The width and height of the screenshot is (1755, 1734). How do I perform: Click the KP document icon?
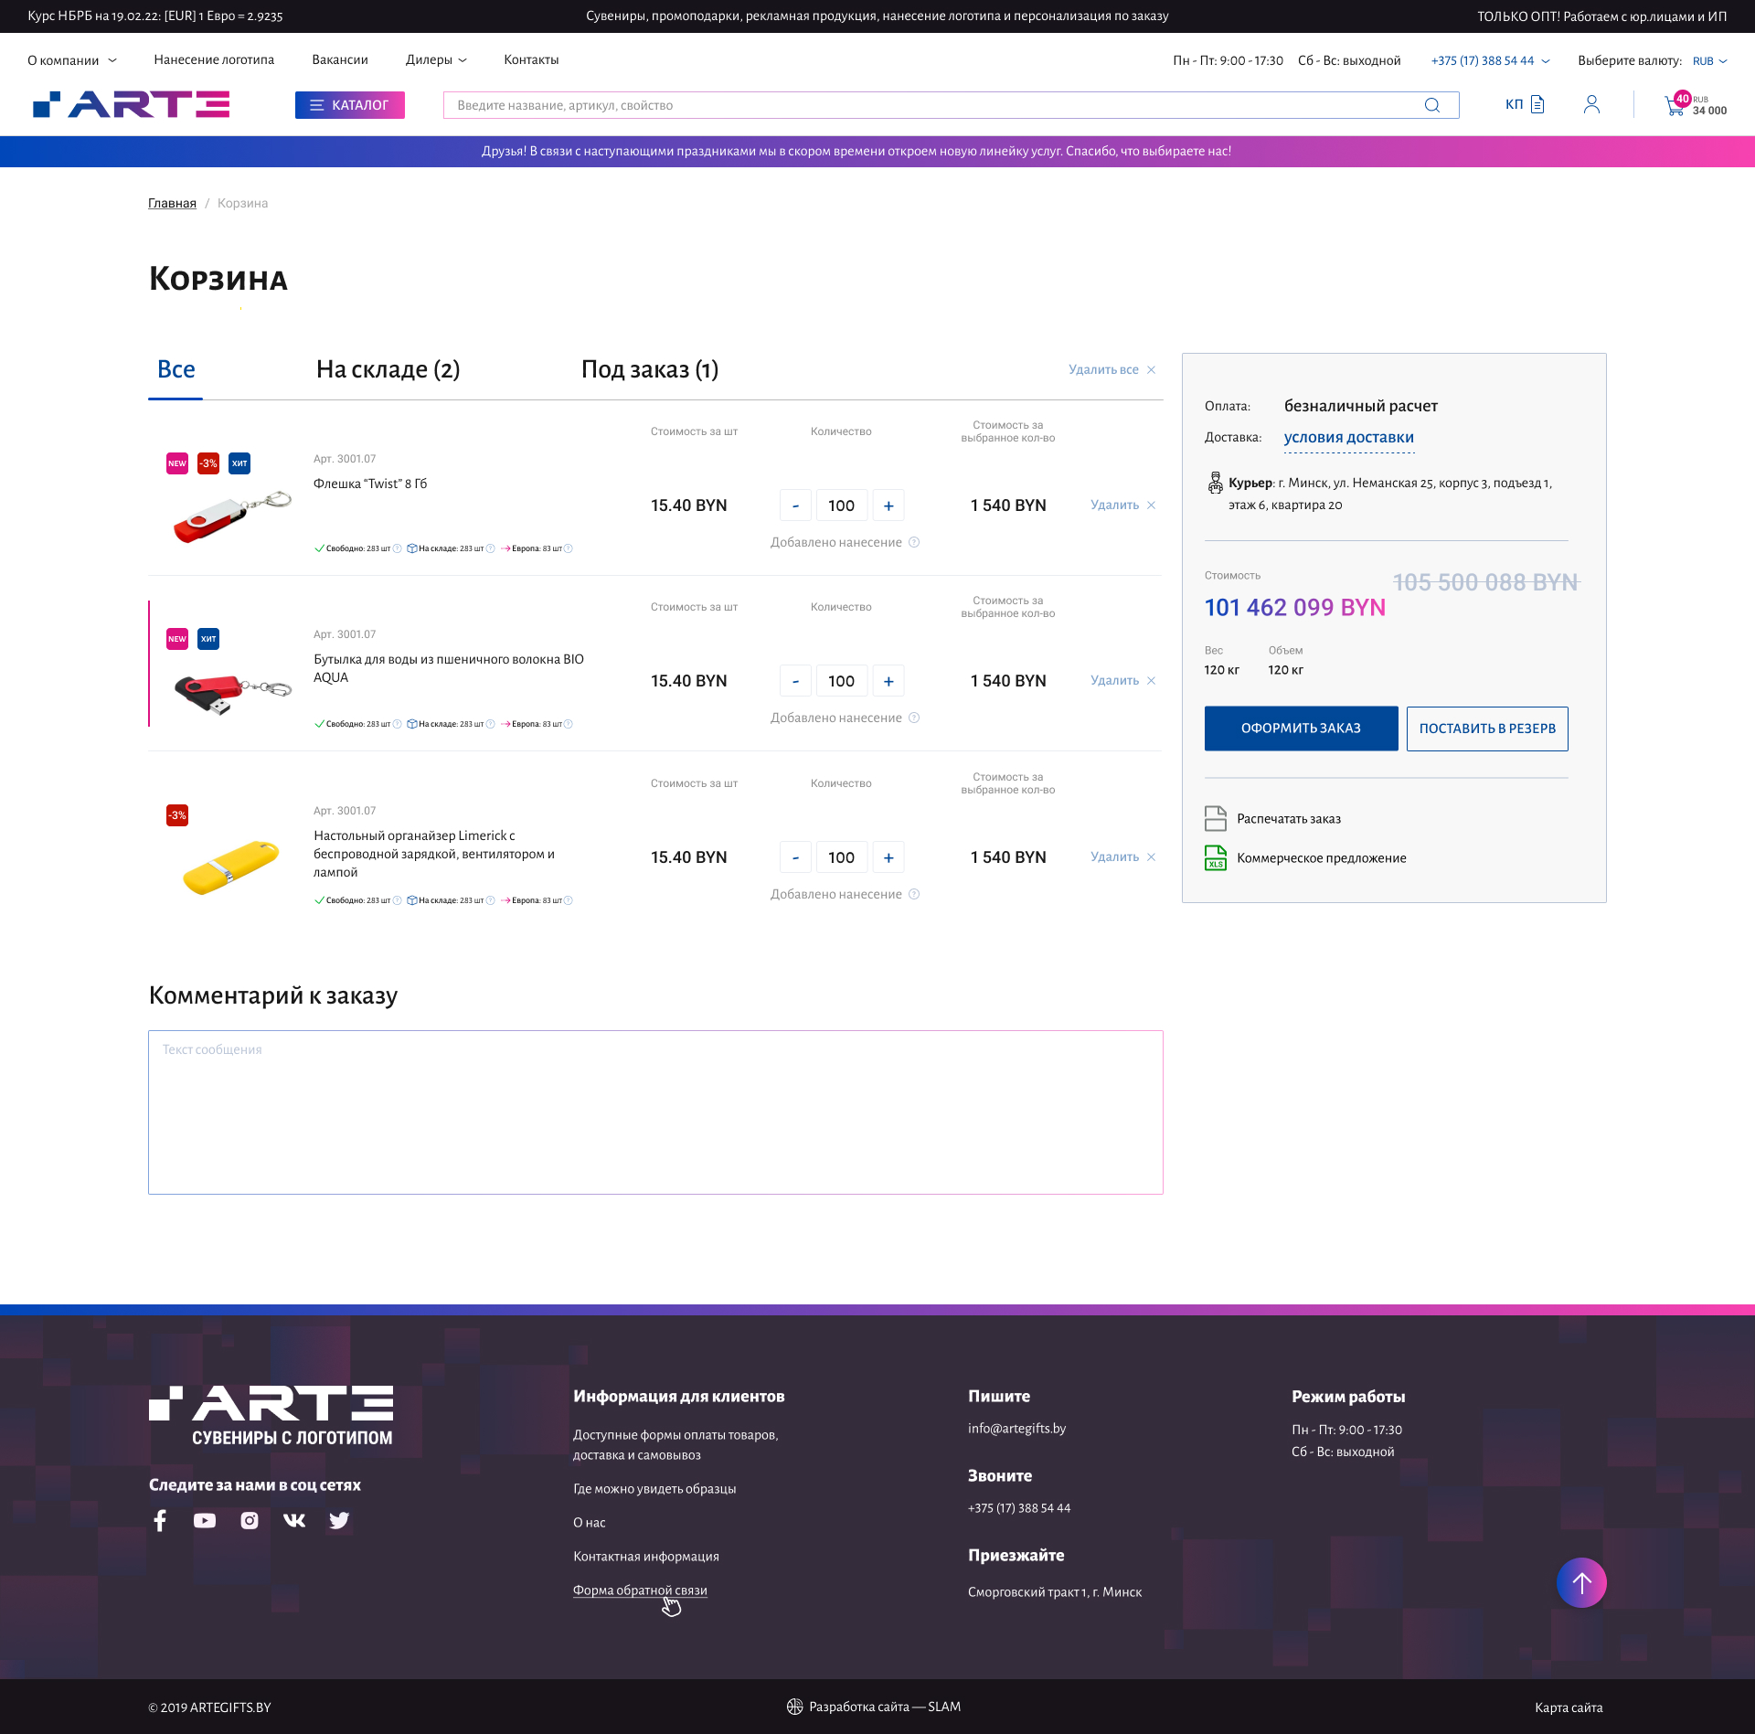click(x=1537, y=104)
